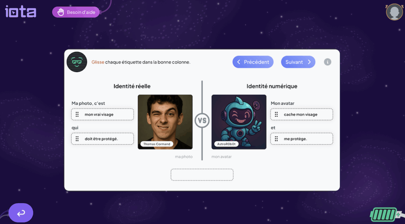Image resolution: width=405 pixels, height=224 pixels.
Task: Select the Thomas Cormand photo
Action: click(x=165, y=122)
